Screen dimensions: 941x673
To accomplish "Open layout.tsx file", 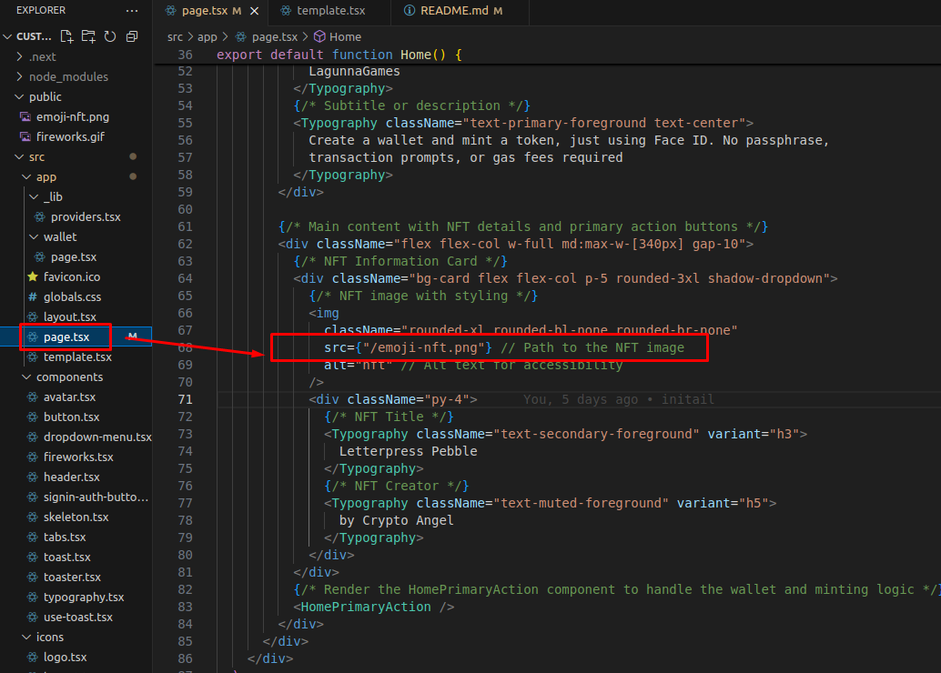I will [76, 316].
